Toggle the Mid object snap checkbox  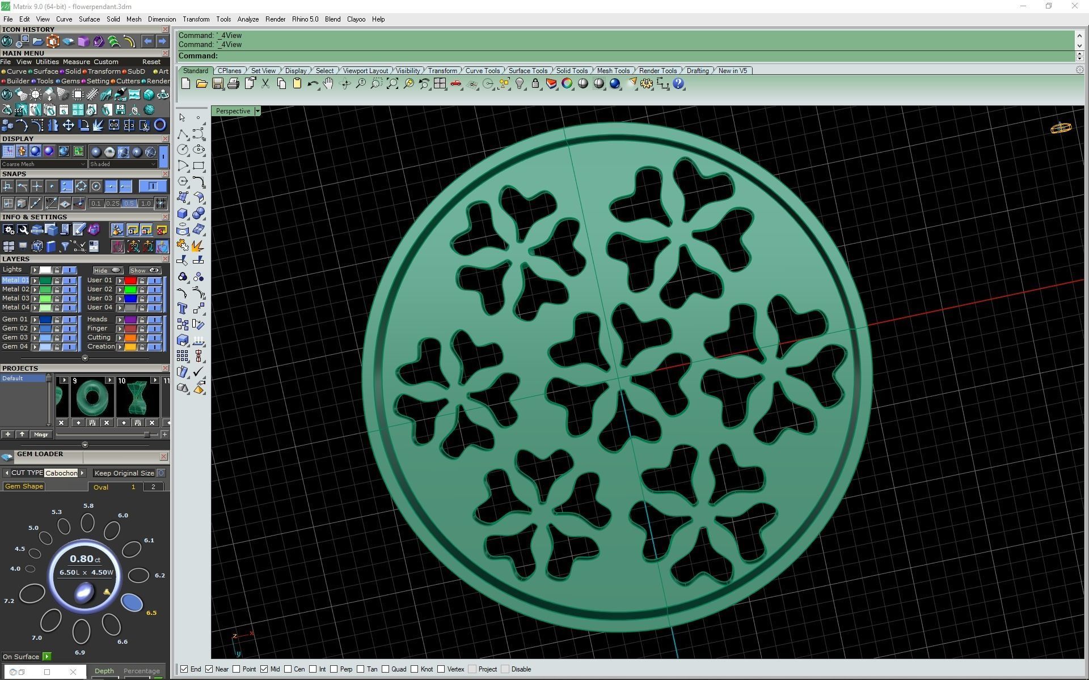[x=264, y=669]
